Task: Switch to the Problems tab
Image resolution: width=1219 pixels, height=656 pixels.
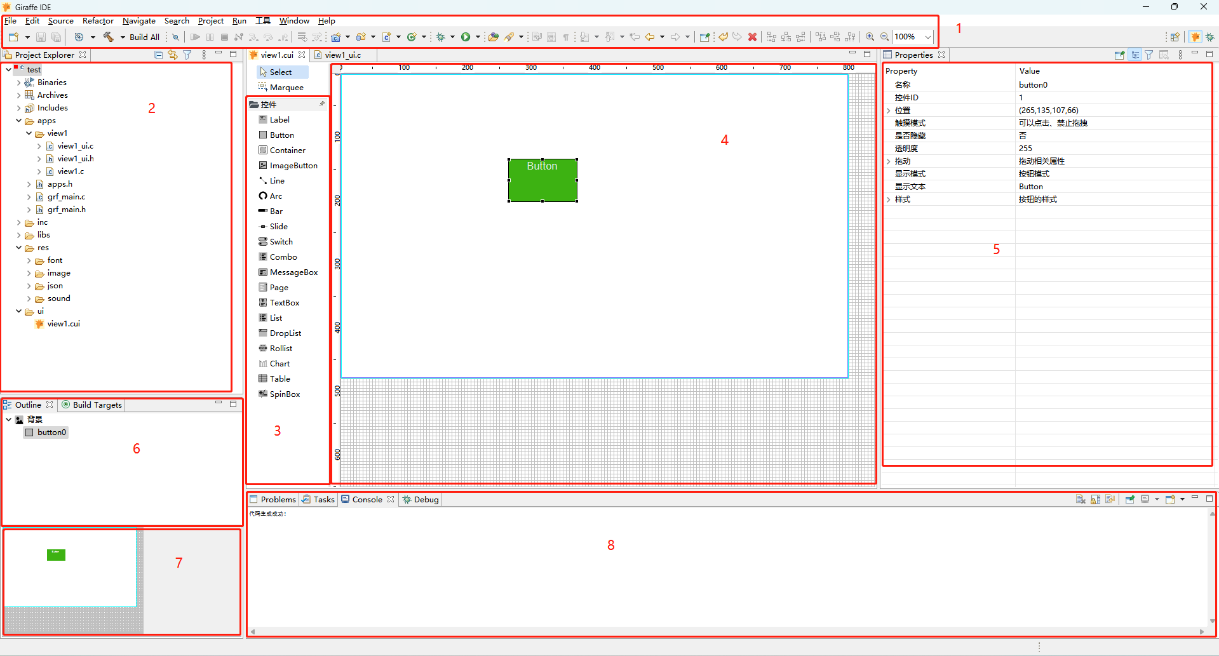Action: (x=278, y=499)
